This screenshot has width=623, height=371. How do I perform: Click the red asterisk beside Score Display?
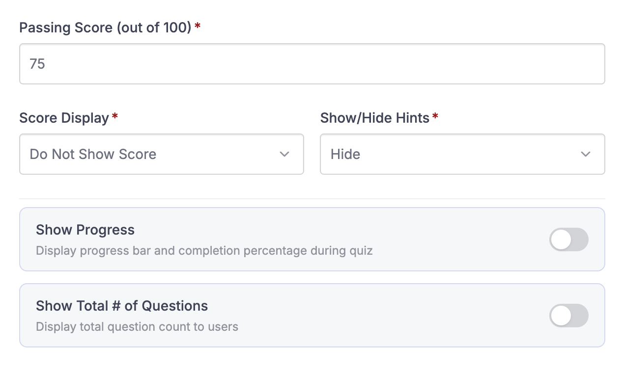115,116
